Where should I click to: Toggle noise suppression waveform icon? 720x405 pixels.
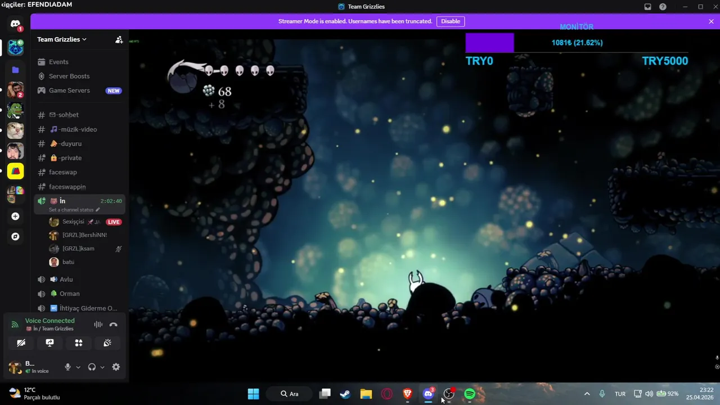coord(98,325)
